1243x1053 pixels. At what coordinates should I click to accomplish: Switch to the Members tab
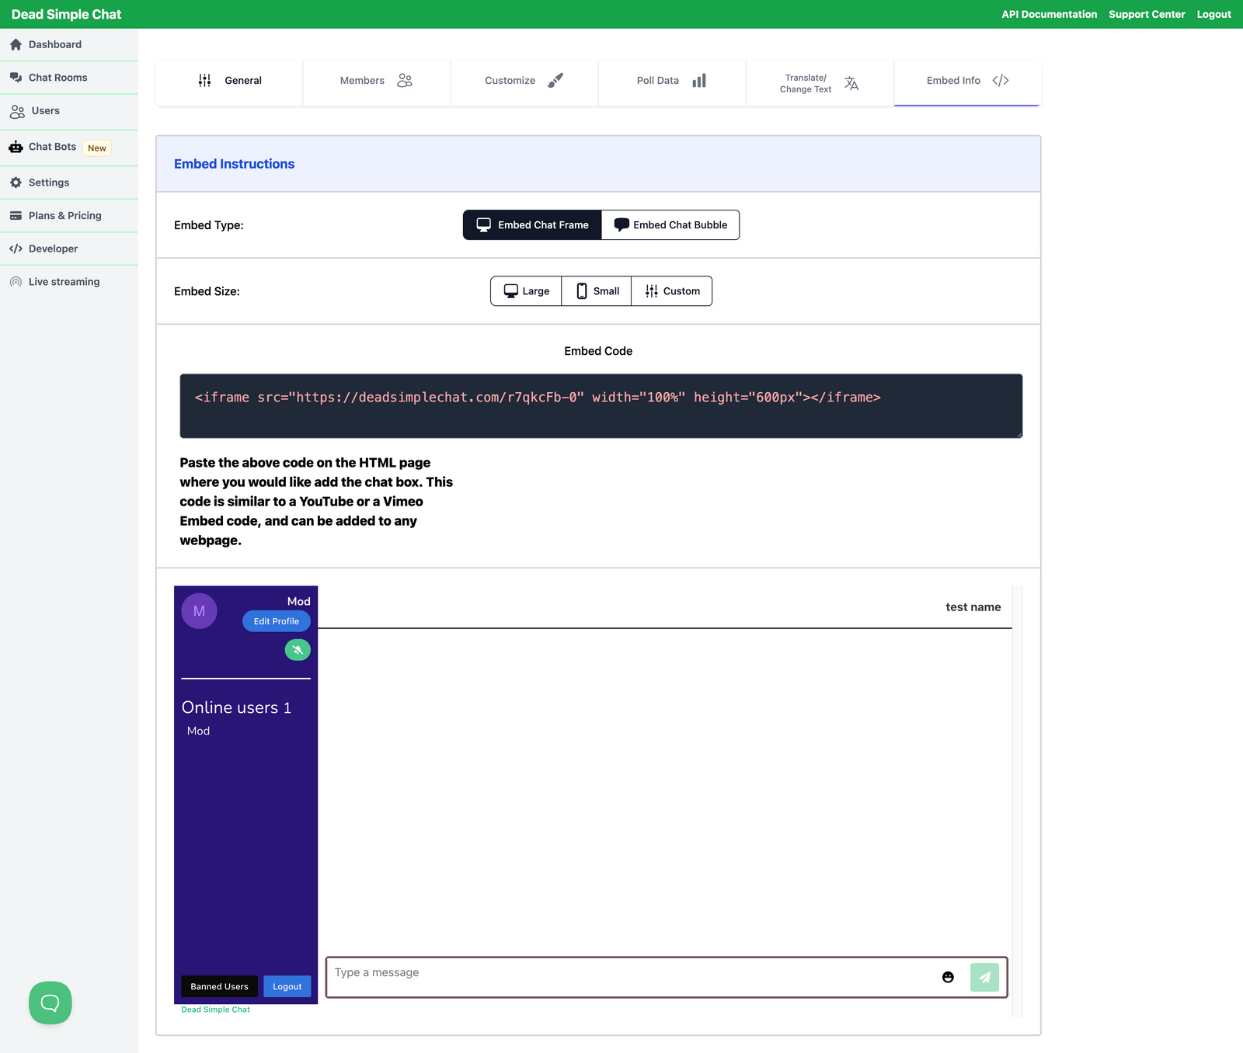click(376, 81)
